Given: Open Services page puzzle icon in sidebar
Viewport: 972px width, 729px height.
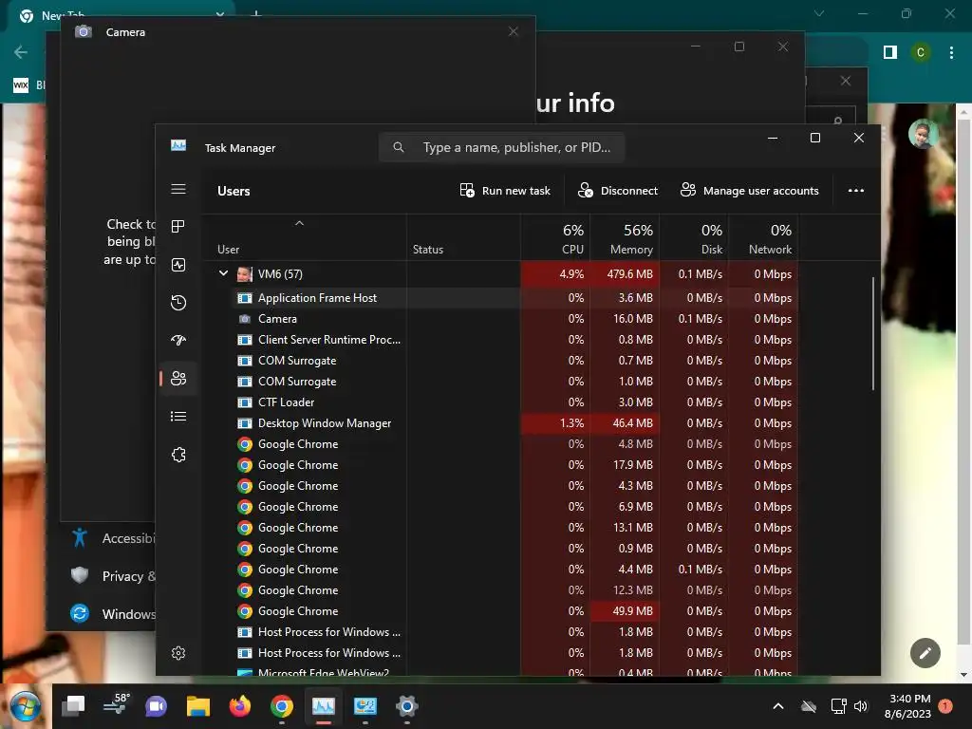Looking at the screenshot, I should (x=178, y=455).
